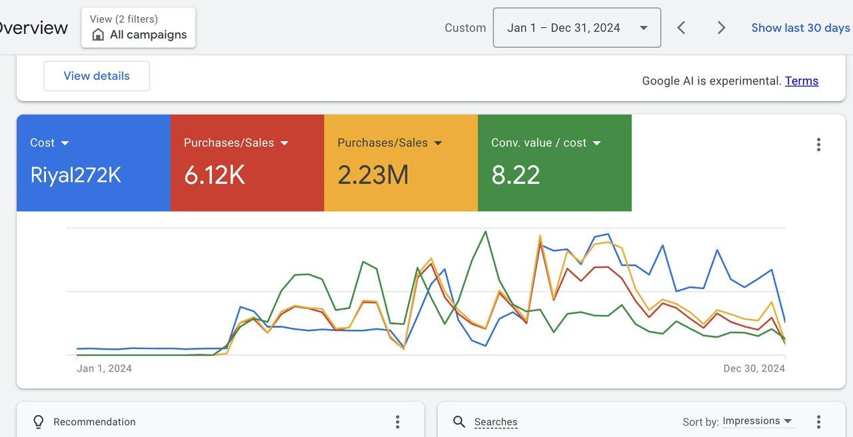Click the Recommendation lightbulb icon

coord(39,422)
